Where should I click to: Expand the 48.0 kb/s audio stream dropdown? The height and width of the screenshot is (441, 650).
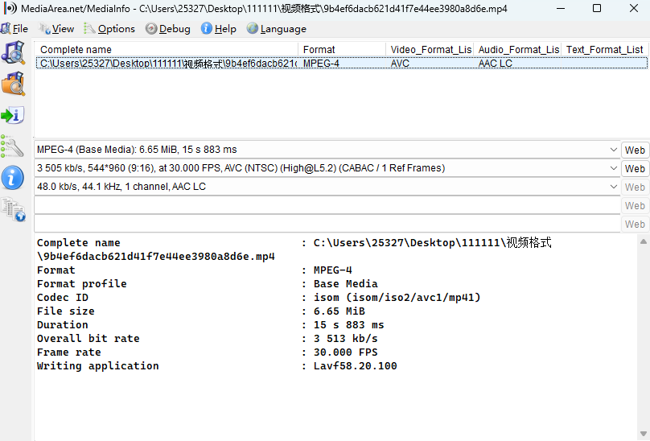click(614, 187)
